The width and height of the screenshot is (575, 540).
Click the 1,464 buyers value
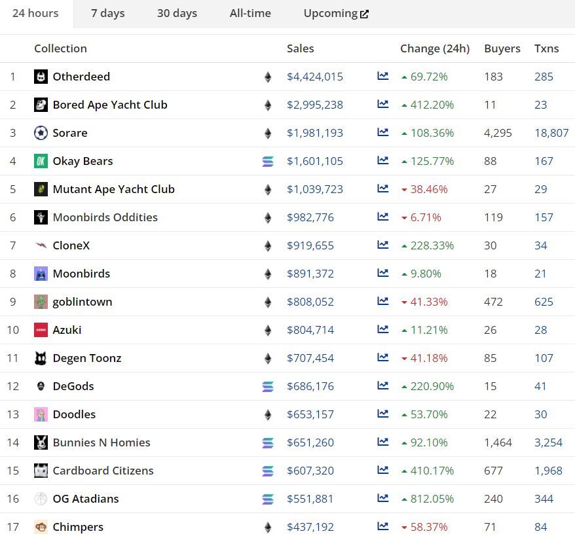[498, 442]
